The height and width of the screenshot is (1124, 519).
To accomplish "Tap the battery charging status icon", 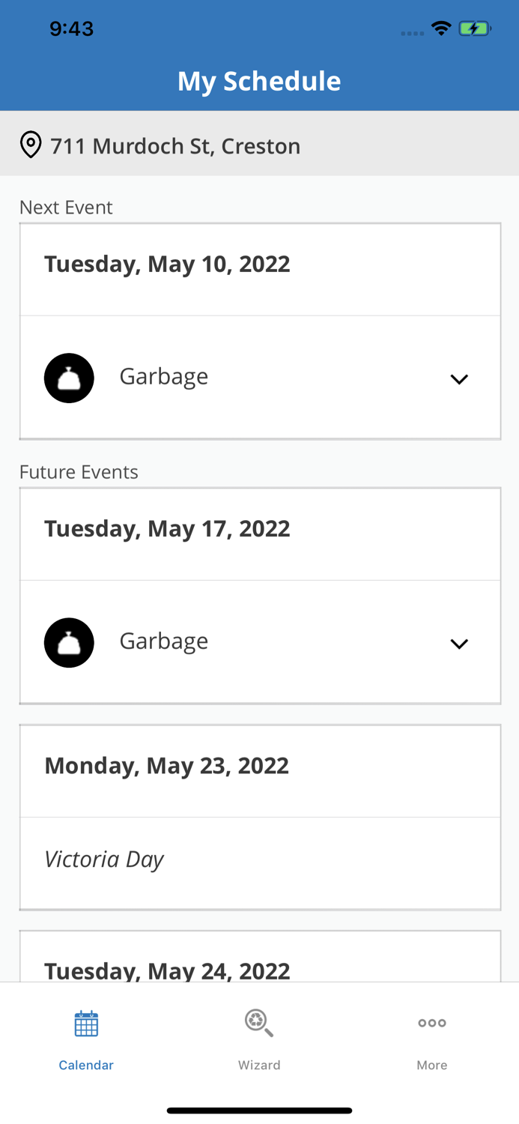I will pos(474,29).
